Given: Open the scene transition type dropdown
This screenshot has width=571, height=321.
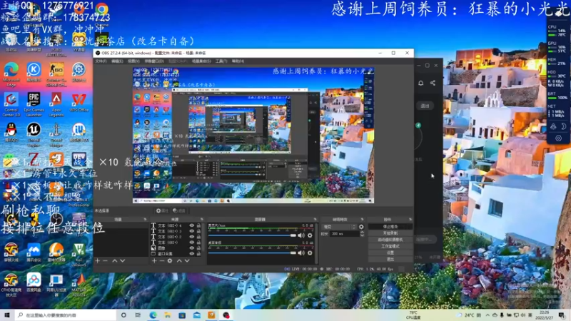Looking at the screenshot, I should click(x=339, y=227).
